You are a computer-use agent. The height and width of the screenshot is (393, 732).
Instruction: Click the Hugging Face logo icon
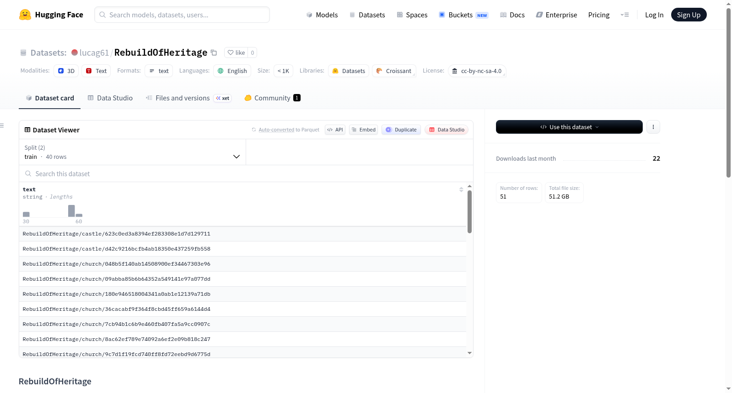coord(25,15)
